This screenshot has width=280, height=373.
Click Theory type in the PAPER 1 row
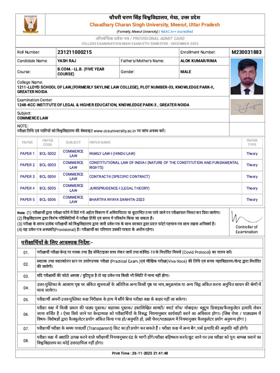click(x=252, y=154)
